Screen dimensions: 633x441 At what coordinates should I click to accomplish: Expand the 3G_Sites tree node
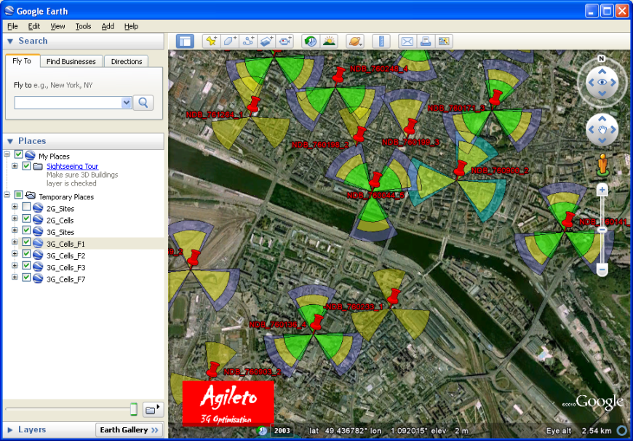pos(15,231)
